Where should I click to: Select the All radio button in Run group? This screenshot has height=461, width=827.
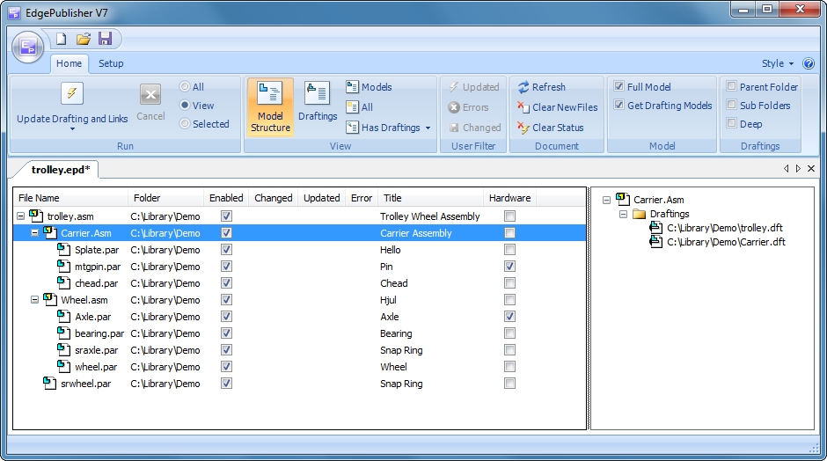184,87
